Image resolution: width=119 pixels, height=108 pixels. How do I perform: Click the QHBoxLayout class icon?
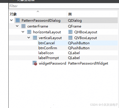pyautogui.click(x=70, y=32)
